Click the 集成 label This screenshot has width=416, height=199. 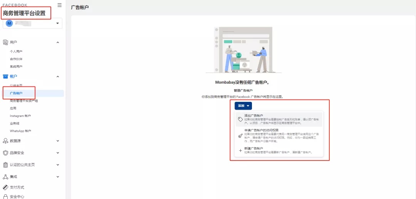[x=13, y=177]
